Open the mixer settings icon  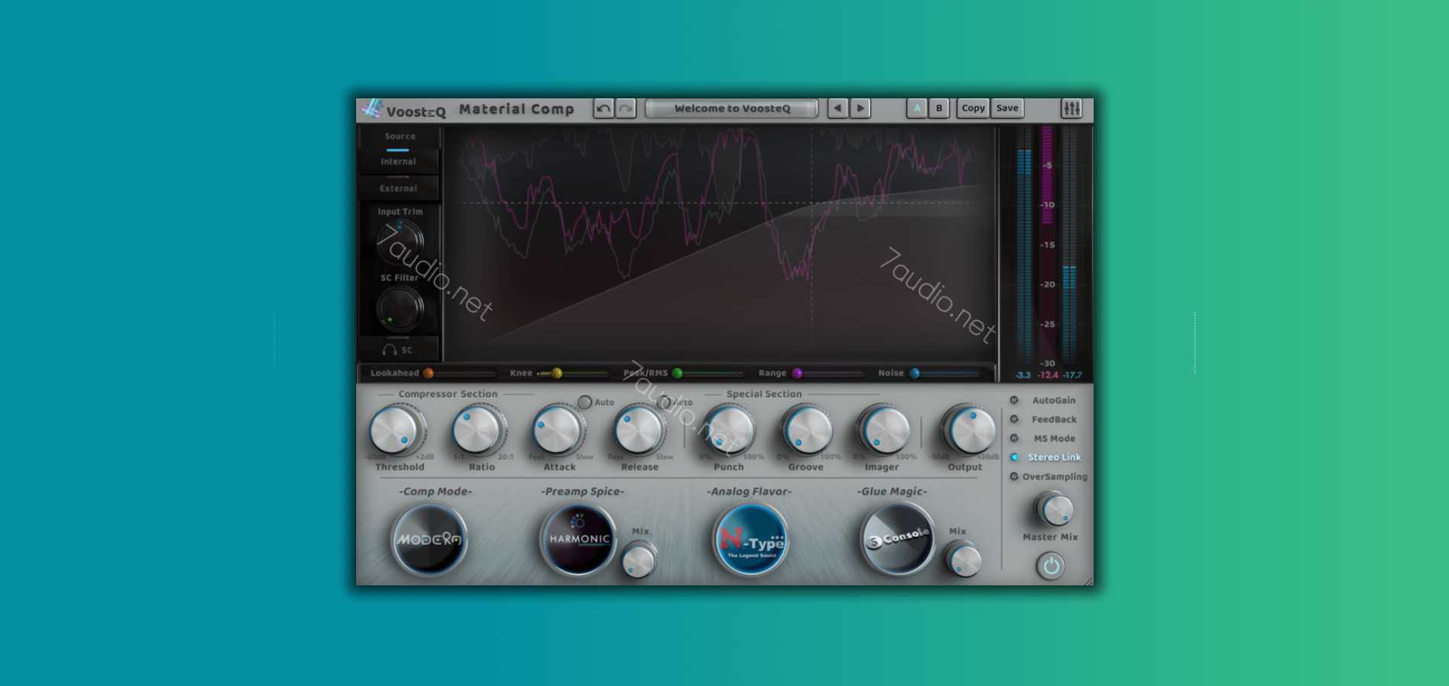(1071, 108)
